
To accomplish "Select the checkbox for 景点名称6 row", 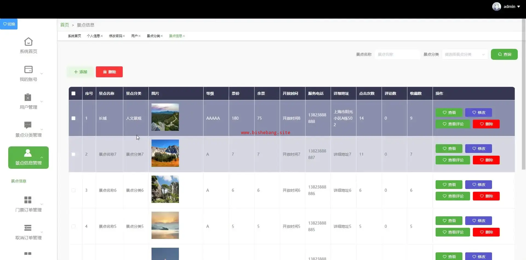I will [x=73, y=190].
